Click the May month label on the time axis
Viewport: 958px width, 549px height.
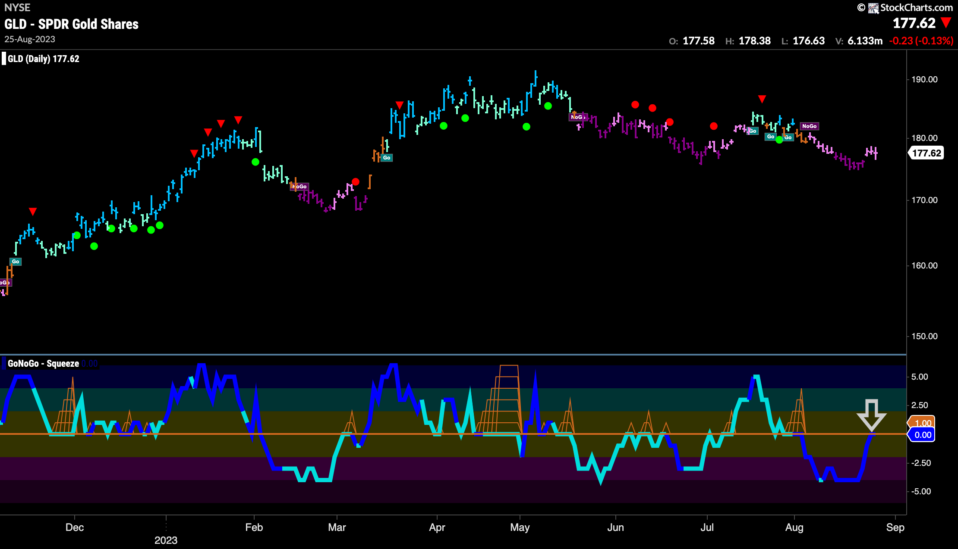(x=520, y=527)
